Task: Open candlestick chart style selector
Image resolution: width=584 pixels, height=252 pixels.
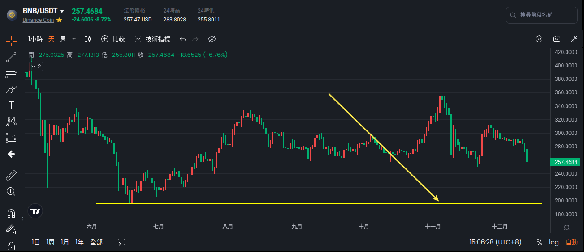Action: click(x=87, y=39)
